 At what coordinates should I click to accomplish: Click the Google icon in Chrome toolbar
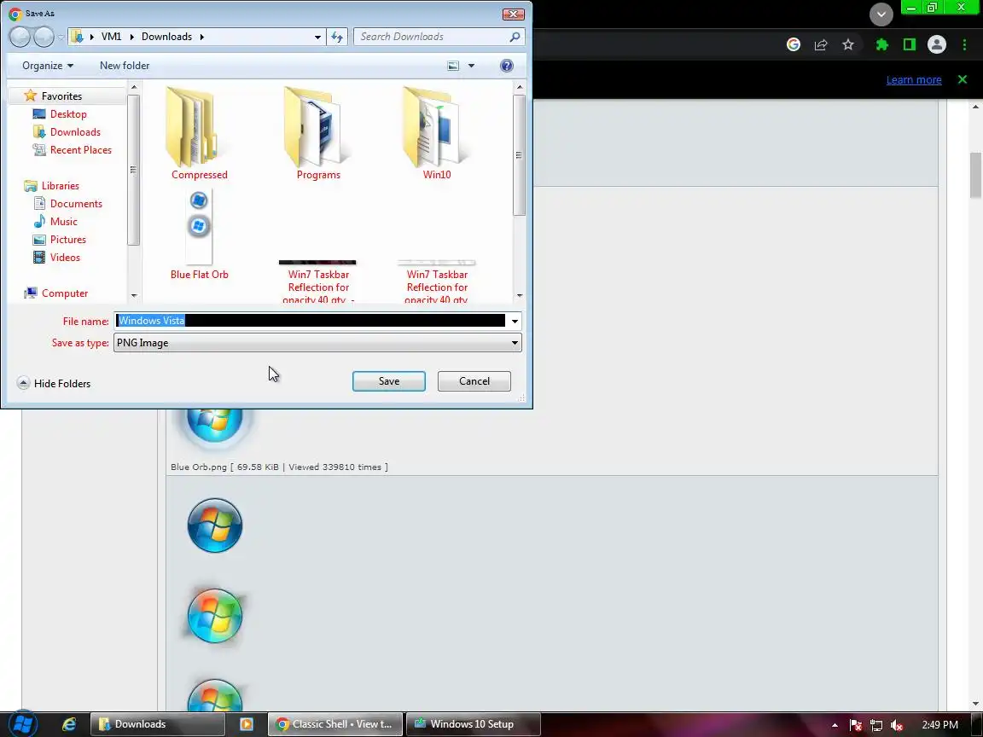click(x=794, y=44)
